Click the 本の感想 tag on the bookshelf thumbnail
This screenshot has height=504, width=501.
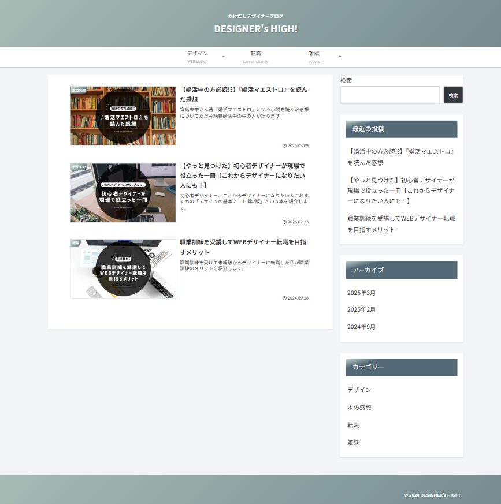pos(79,91)
